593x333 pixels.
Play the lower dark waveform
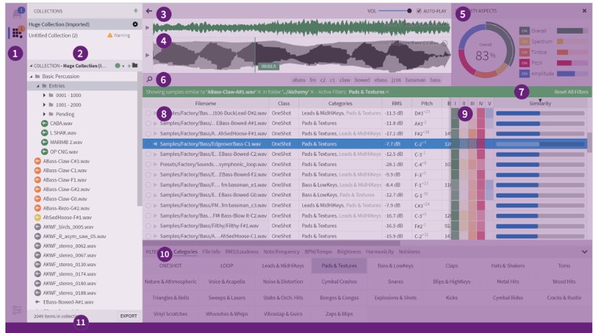tap(147, 55)
